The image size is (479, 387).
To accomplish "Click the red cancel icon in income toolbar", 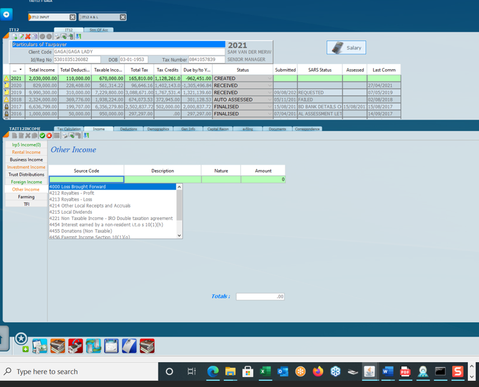I will tap(49, 136).
